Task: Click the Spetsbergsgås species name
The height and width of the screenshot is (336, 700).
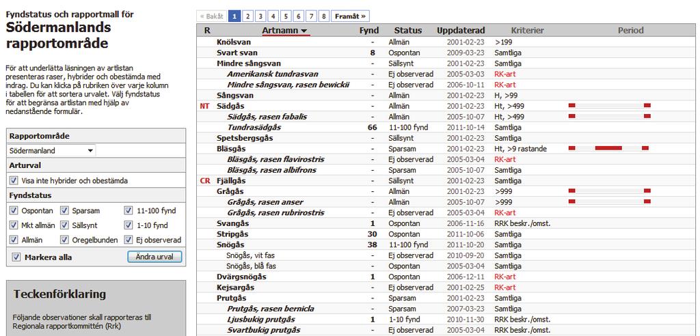Action: pyautogui.click(x=245, y=138)
